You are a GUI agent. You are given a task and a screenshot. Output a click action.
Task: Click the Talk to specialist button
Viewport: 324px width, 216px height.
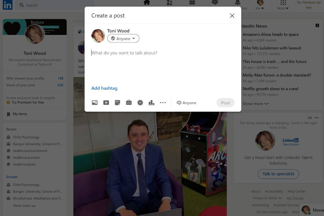[x=278, y=174]
